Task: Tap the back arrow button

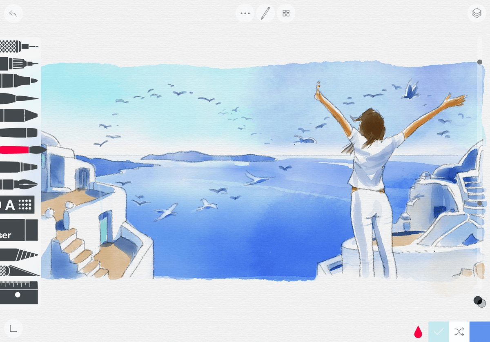Action: click(13, 13)
